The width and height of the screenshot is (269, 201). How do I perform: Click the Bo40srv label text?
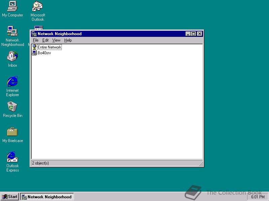click(x=44, y=53)
